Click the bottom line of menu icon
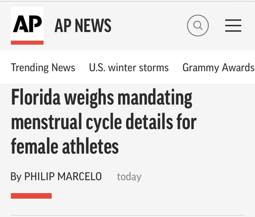The height and width of the screenshot is (217, 255). (x=233, y=31)
